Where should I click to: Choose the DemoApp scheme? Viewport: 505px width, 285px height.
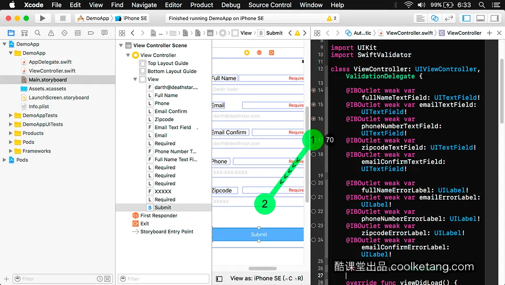pyautogui.click(x=93, y=18)
